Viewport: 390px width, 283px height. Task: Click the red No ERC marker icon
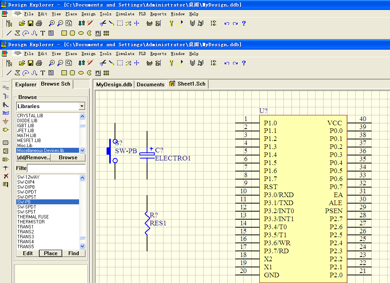pos(5,176)
